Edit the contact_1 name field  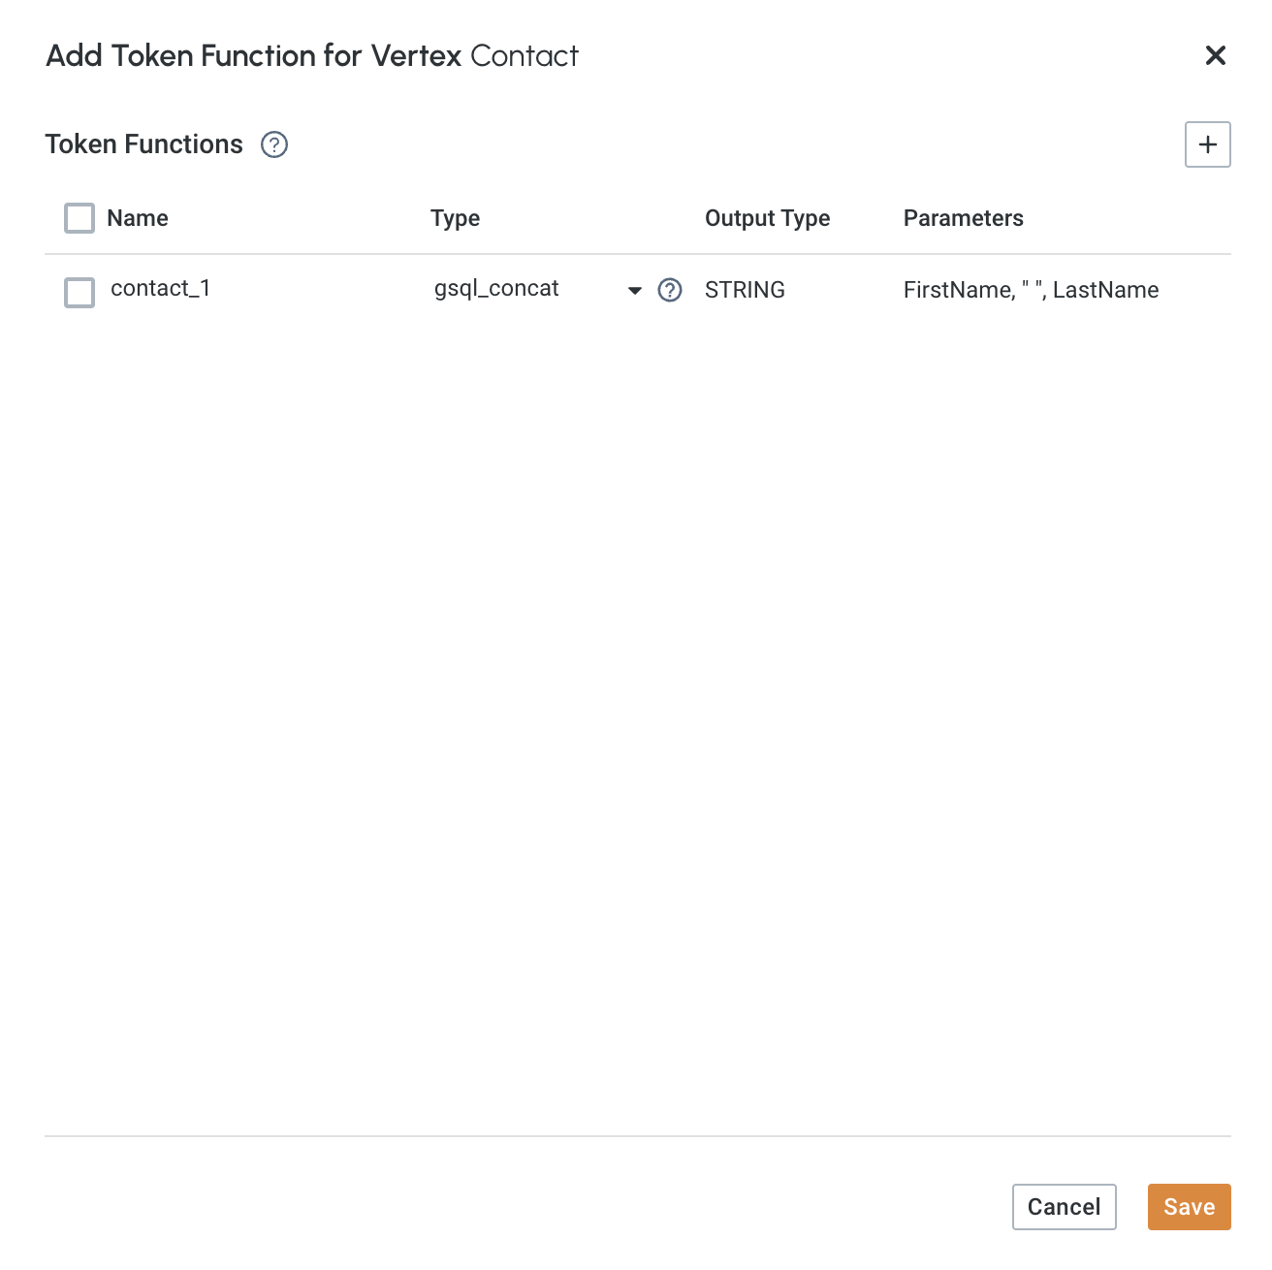(160, 289)
